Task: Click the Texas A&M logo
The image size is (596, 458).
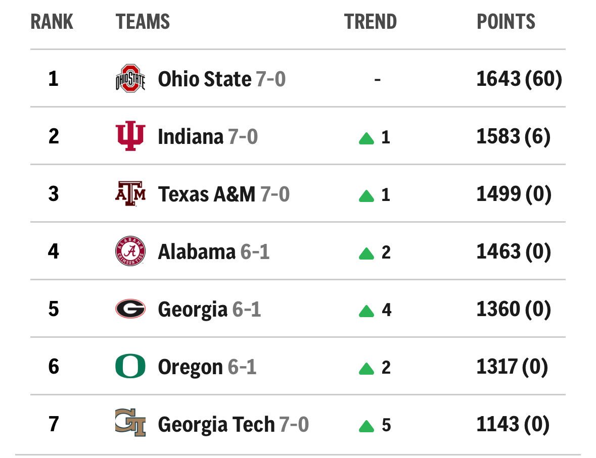Action: pyautogui.click(x=130, y=194)
